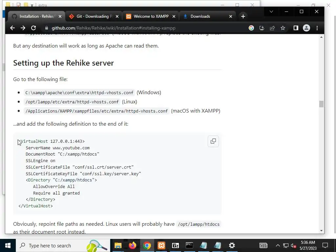Click SSLCertificateFile code line
336x252 pixels.
pyautogui.click(x=79, y=167)
